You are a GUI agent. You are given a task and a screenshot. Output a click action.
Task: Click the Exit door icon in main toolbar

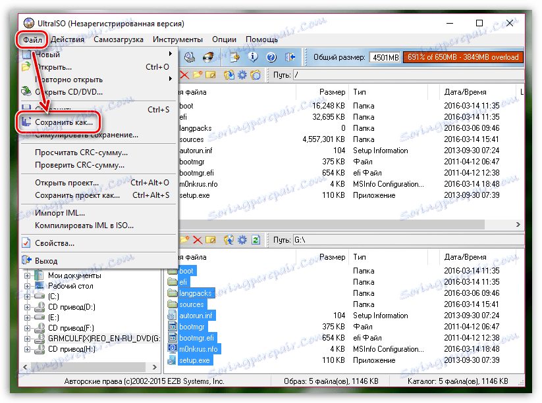290,57
